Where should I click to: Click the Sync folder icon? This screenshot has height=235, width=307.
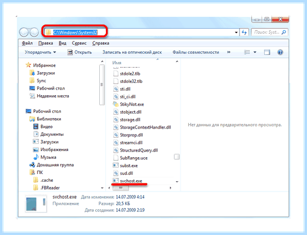[x=32, y=80]
